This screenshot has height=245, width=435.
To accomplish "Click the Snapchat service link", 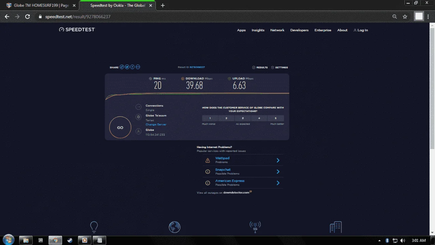I will point(223,169).
